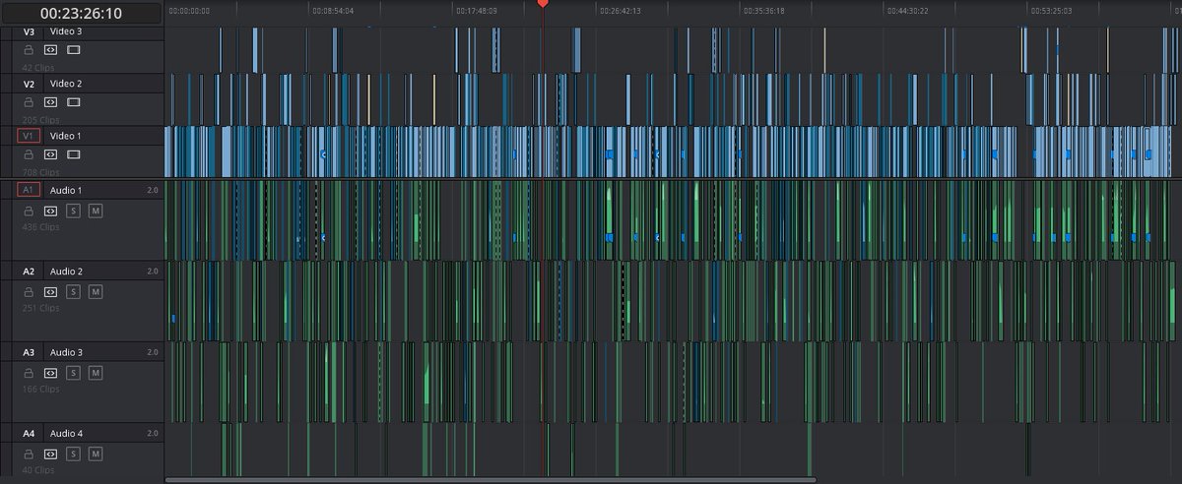1182x484 pixels.
Task: Toggle auto track selector on Audio 4
Action: (51, 454)
